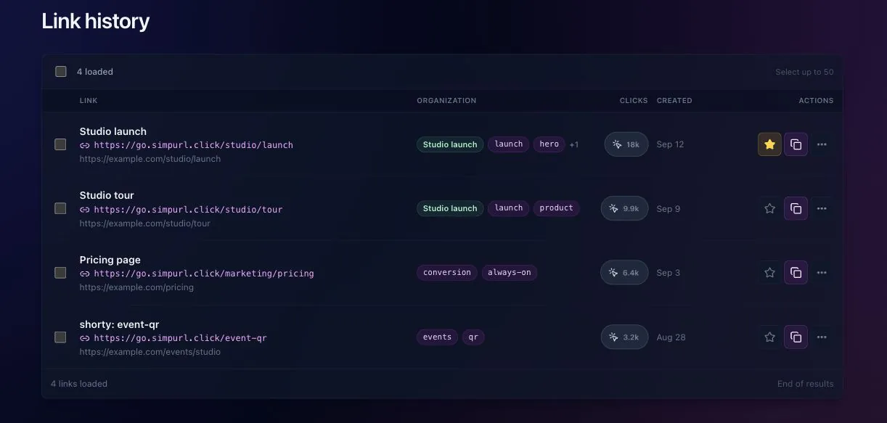887x423 pixels.
Task: Click the 'launch' tag in Studio launch row
Action: pos(509,144)
